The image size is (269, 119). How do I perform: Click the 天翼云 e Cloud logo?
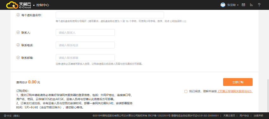19,5
